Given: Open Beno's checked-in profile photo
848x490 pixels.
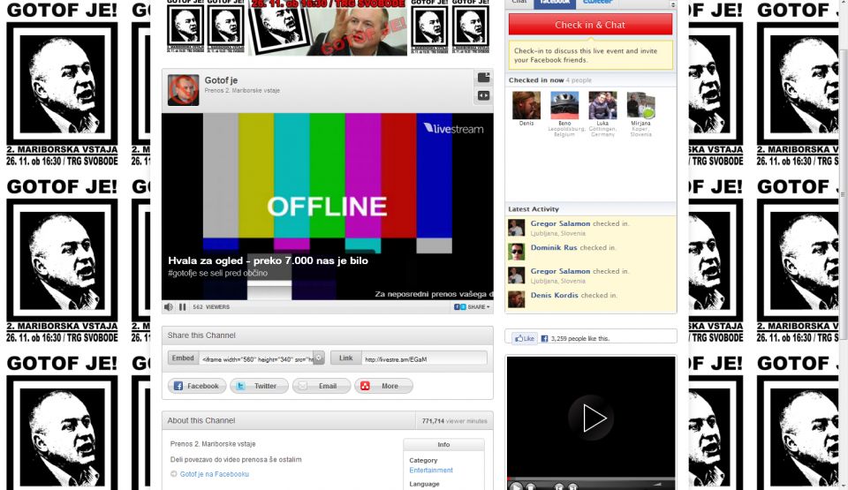Looking at the screenshot, I should [x=564, y=105].
